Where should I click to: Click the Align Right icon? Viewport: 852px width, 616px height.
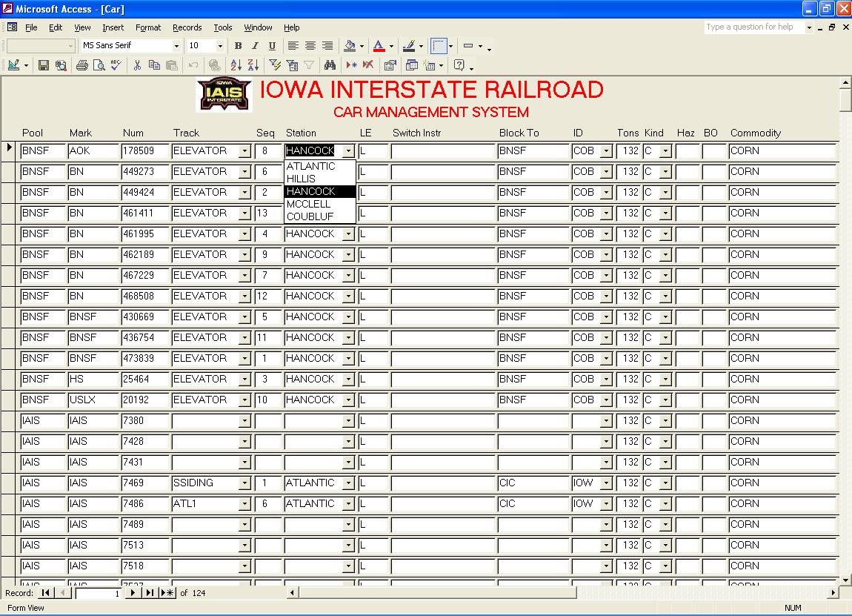coord(327,46)
